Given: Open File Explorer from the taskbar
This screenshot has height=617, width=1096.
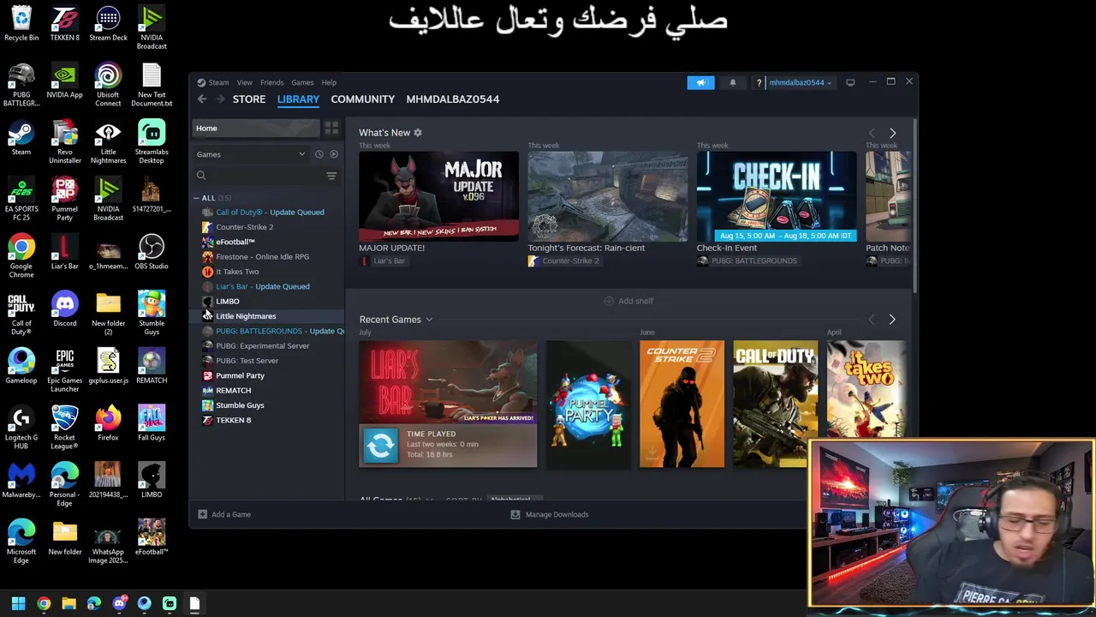Looking at the screenshot, I should (68, 603).
